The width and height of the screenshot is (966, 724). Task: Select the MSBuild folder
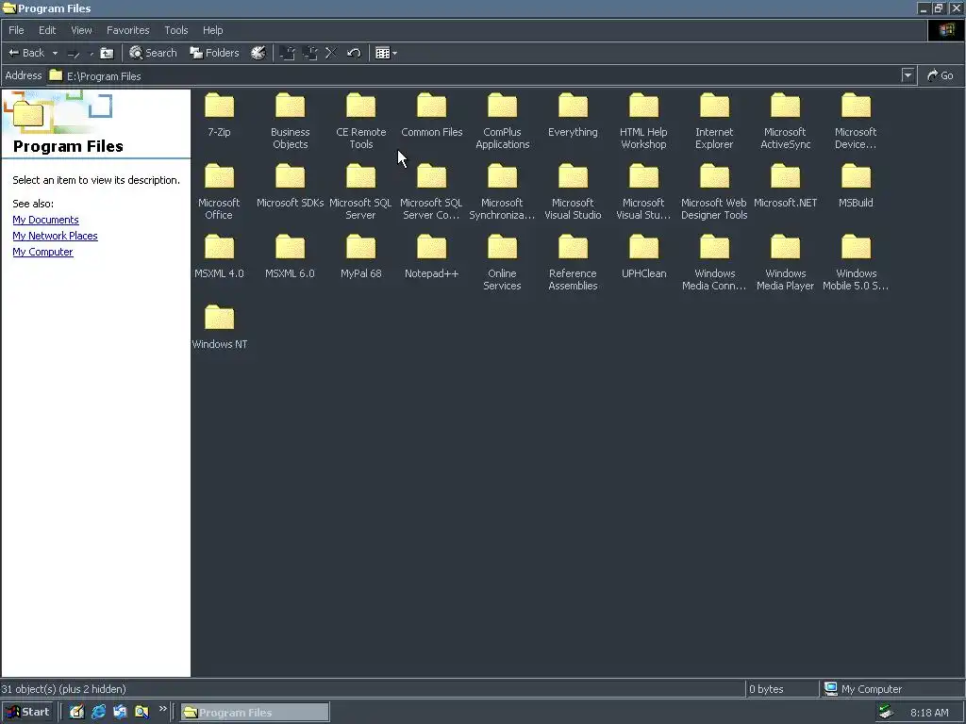tap(857, 187)
